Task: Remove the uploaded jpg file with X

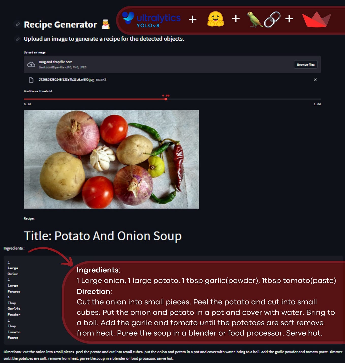Action: [315, 80]
